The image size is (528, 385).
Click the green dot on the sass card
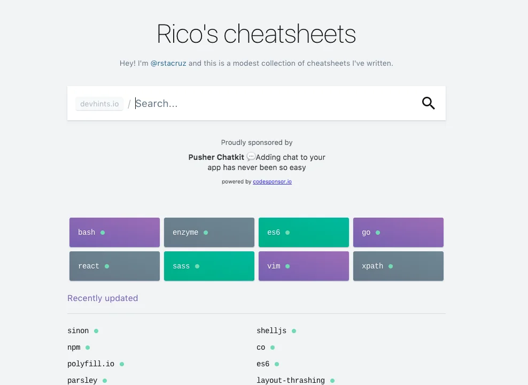pos(197,266)
